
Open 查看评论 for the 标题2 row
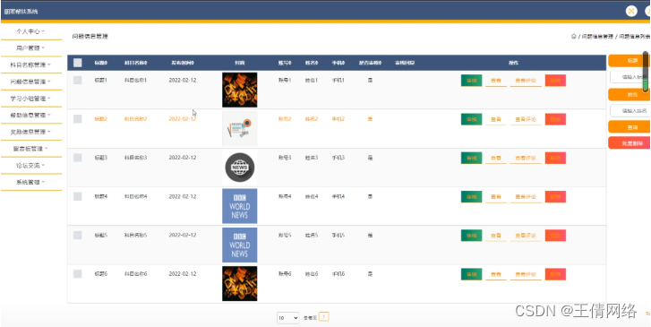[526, 119]
